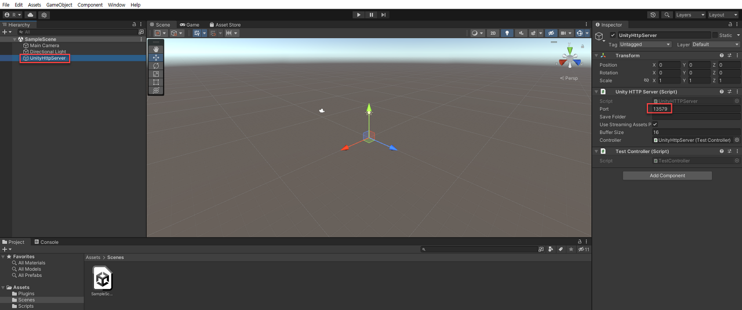
Task: Switch to the Asset Store tab
Action: (224, 25)
